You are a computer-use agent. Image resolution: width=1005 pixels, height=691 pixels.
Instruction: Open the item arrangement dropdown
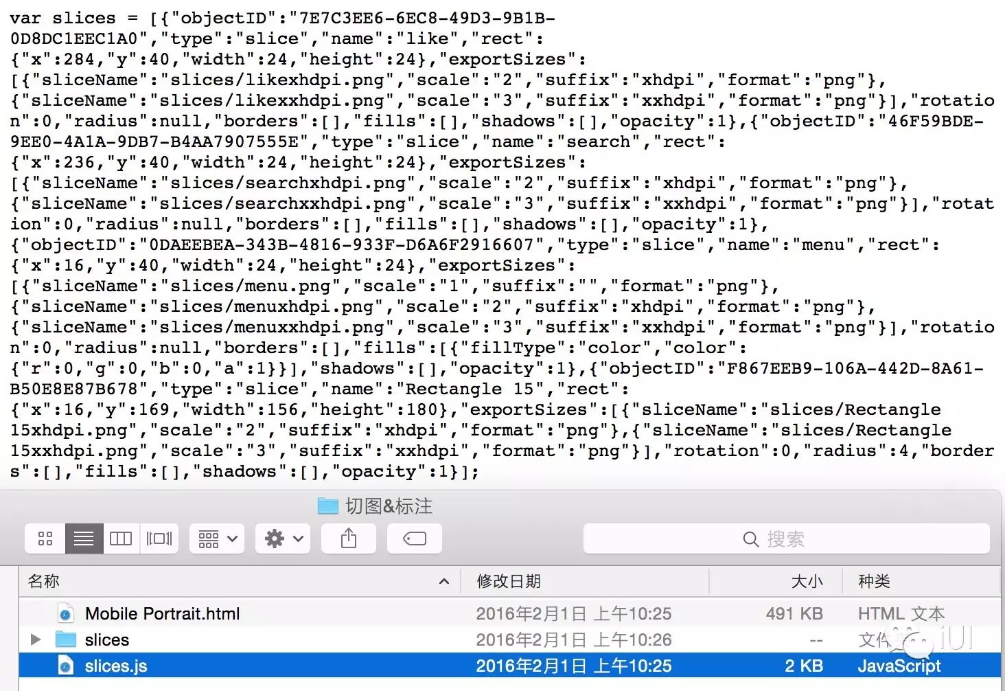click(217, 539)
